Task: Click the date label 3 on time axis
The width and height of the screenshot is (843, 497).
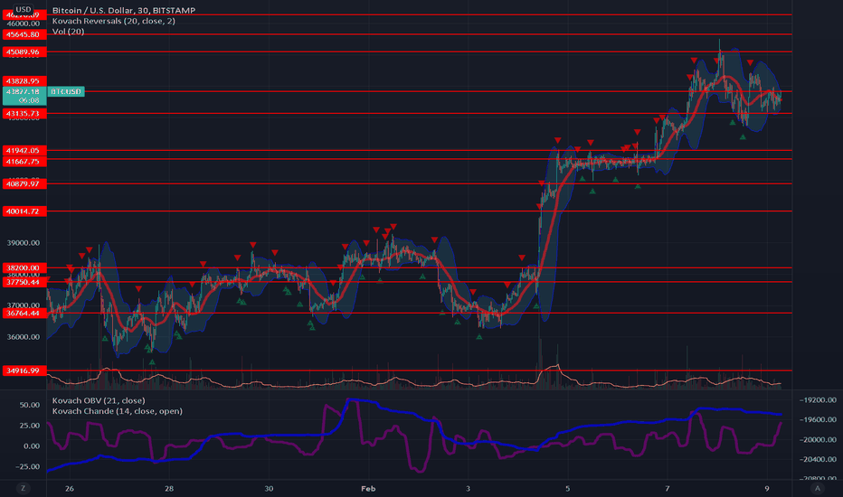Action: click(x=468, y=488)
